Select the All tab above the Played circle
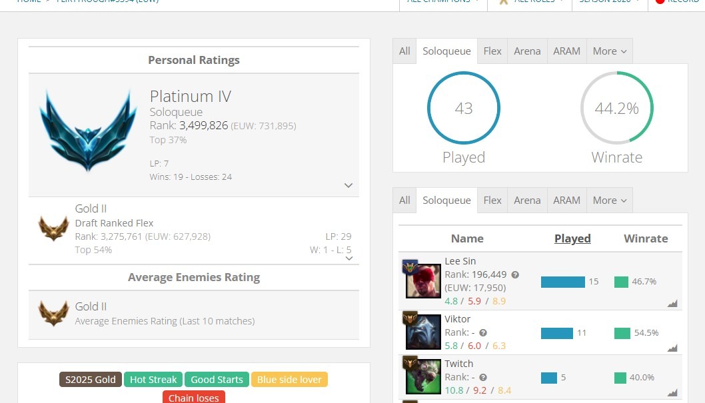Viewport: 705px width, 403px height. (x=404, y=51)
